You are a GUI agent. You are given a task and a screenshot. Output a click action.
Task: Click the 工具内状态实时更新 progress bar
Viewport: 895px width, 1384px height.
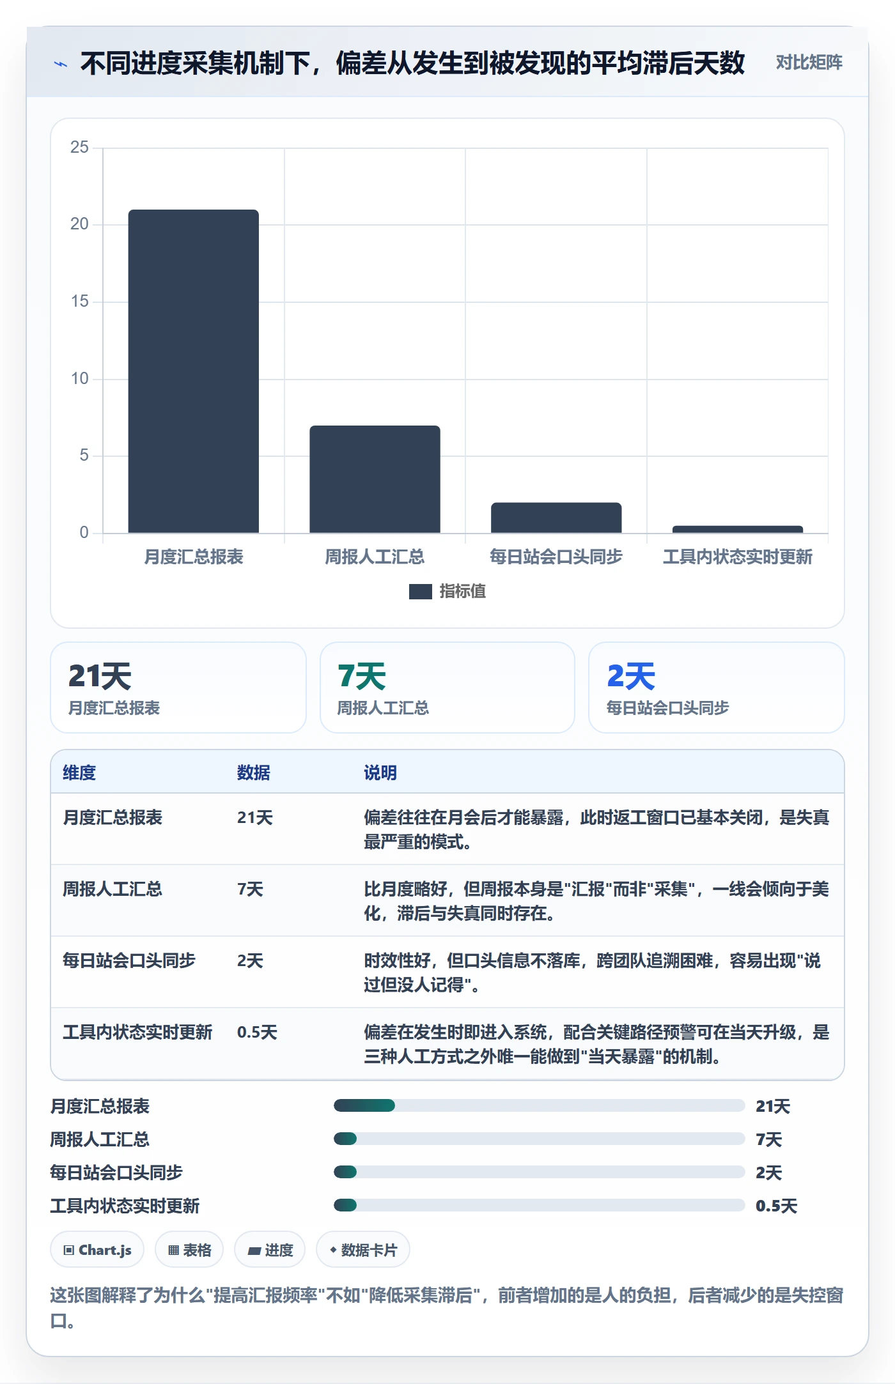539,1205
